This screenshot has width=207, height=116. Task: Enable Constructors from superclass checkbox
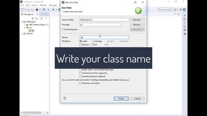point(81,73)
